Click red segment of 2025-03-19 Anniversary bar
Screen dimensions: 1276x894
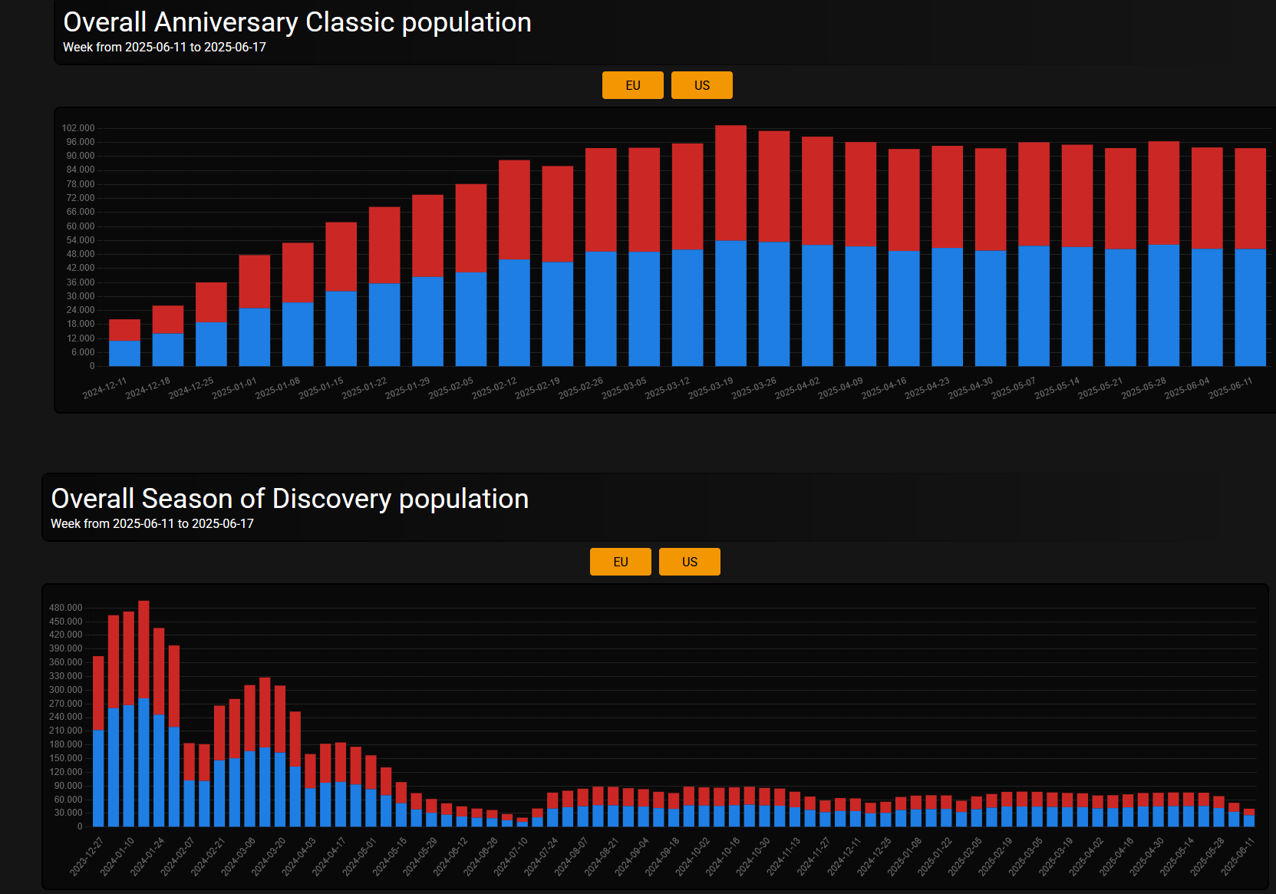pos(730,183)
